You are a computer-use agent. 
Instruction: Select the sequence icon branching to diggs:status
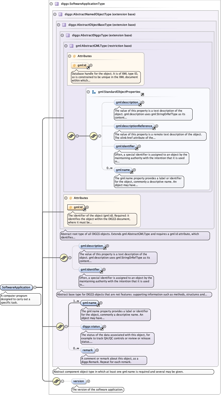[x=60, y=326]
